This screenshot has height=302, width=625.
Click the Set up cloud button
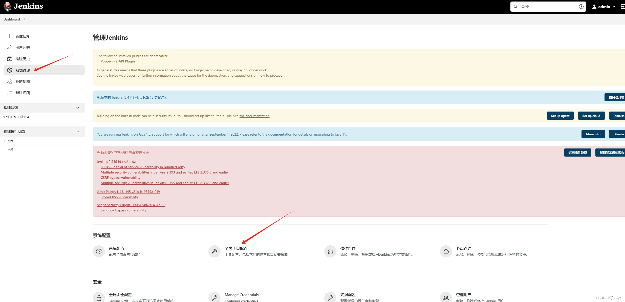[x=591, y=116]
